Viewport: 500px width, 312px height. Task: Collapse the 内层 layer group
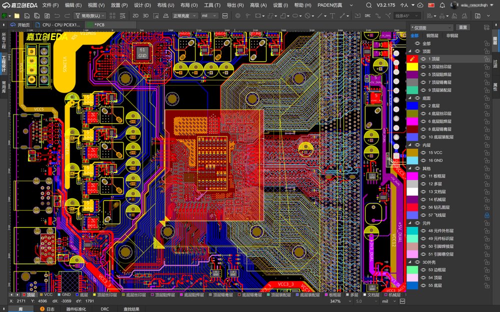pos(410,145)
